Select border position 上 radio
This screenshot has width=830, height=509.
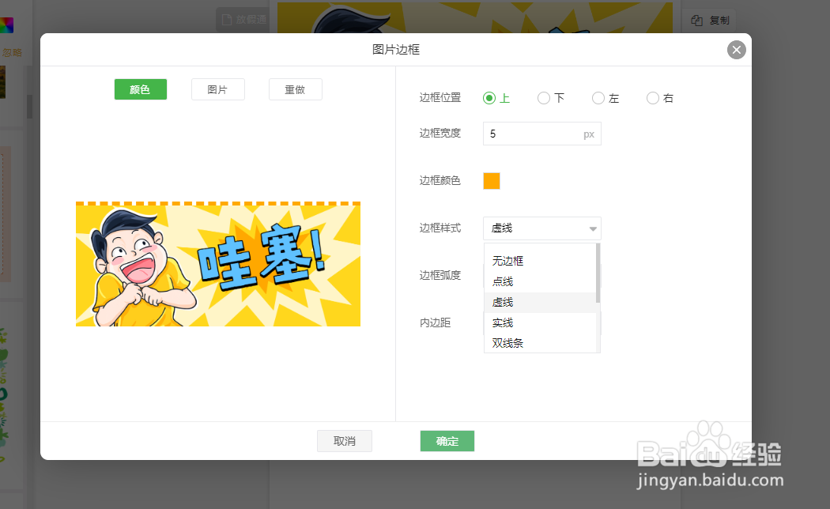pyautogui.click(x=489, y=98)
